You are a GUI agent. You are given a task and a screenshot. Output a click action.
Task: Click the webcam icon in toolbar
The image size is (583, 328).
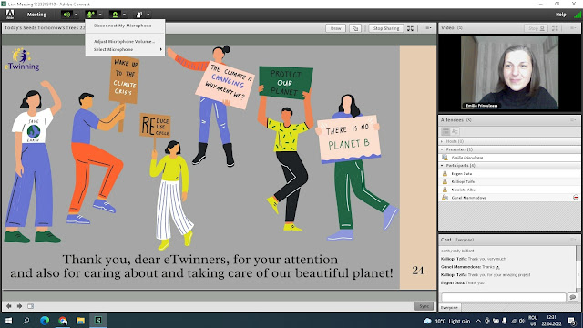pos(115,15)
